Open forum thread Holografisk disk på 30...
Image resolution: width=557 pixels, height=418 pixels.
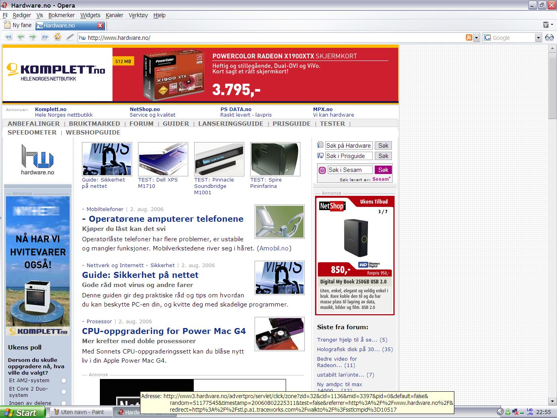tap(355, 349)
